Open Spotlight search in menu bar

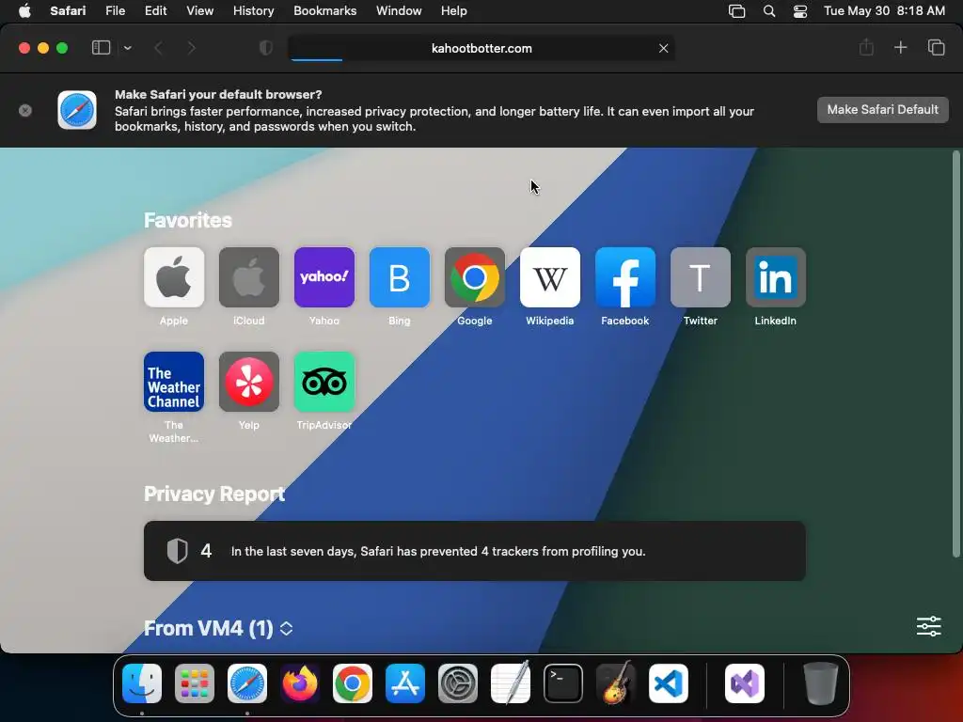769,11
